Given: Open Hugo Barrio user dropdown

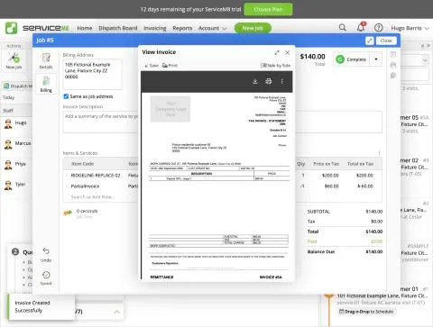Looking at the screenshot, I should click(410, 28).
